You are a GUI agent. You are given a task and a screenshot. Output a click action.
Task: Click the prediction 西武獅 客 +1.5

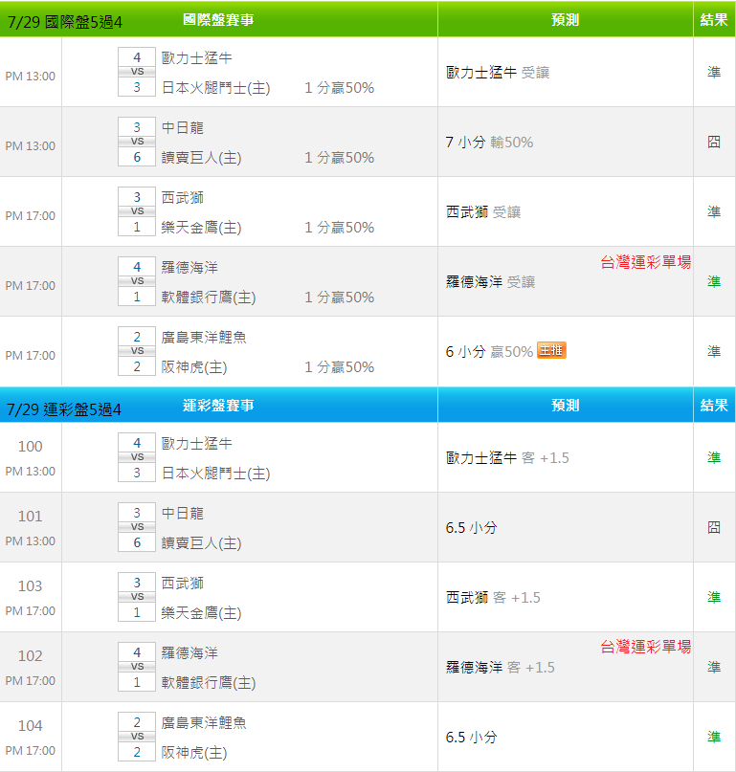point(493,598)
